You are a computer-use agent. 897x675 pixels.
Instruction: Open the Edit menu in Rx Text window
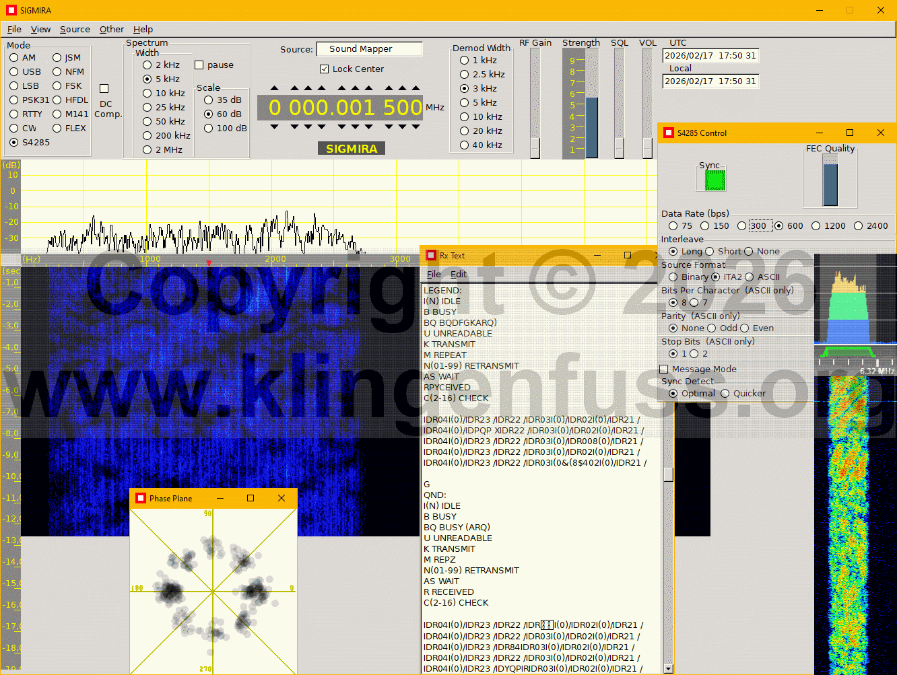(x=458, y=275)
